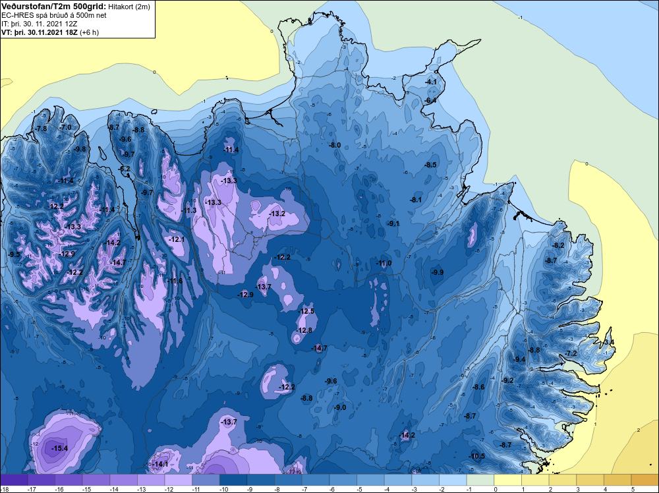Screen dimensions: 659x493
Task: Click the -9.0 temperature value
Action: 340,407
